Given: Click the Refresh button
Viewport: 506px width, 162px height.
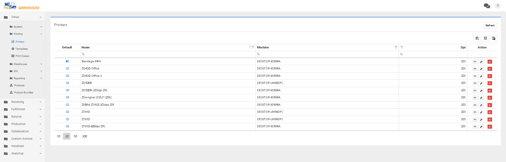Looking at the screenshot, I should [490, 26].
